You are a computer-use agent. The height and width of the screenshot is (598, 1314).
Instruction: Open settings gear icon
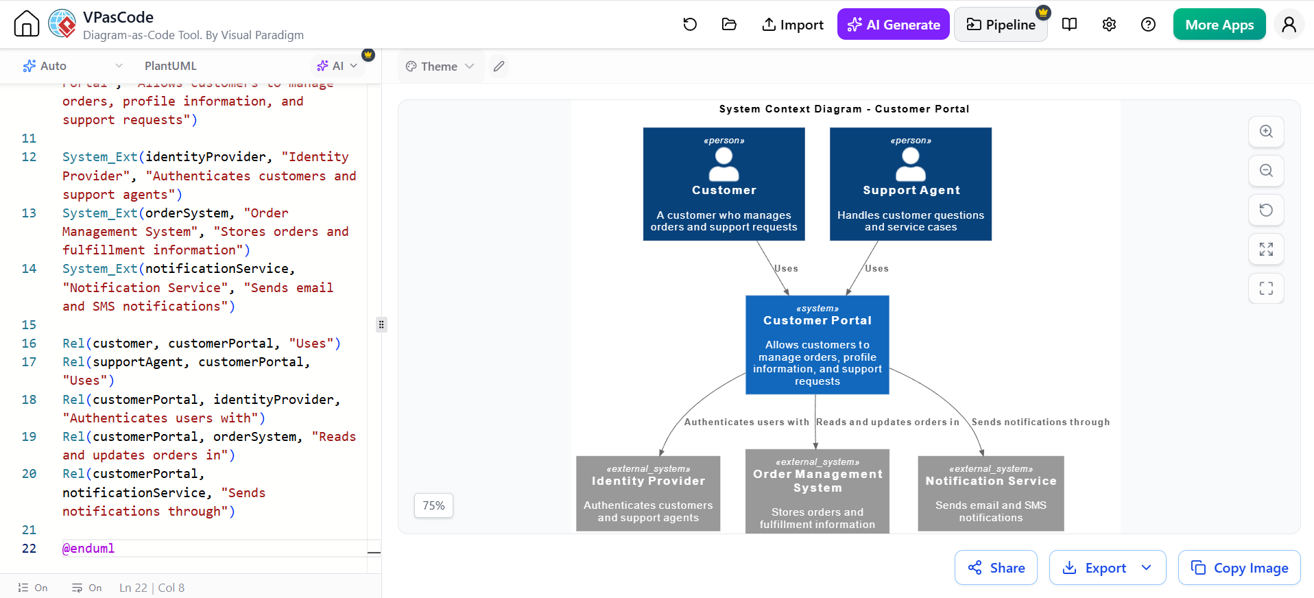[x=1109, y=25]
